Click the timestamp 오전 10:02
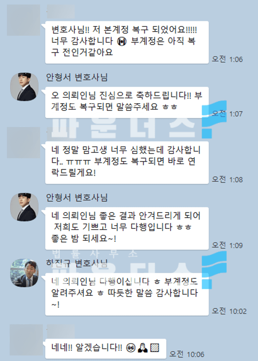Screen dimensions: 258x361 tap(229, 311)
